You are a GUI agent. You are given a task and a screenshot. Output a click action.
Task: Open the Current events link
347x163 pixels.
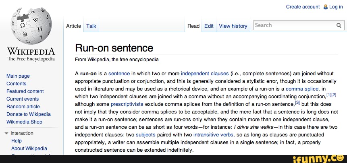click(x=23, y=99)
